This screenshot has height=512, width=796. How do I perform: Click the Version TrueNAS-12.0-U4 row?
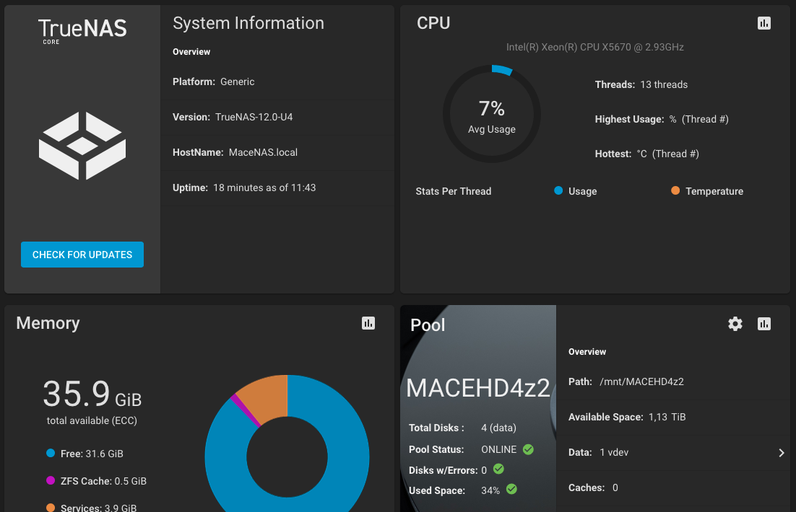(277, 117)
